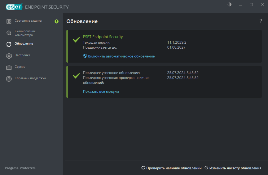268x175 pixels.
Task: Click the ESET Endpoint Security heading text
Action: 103,37
